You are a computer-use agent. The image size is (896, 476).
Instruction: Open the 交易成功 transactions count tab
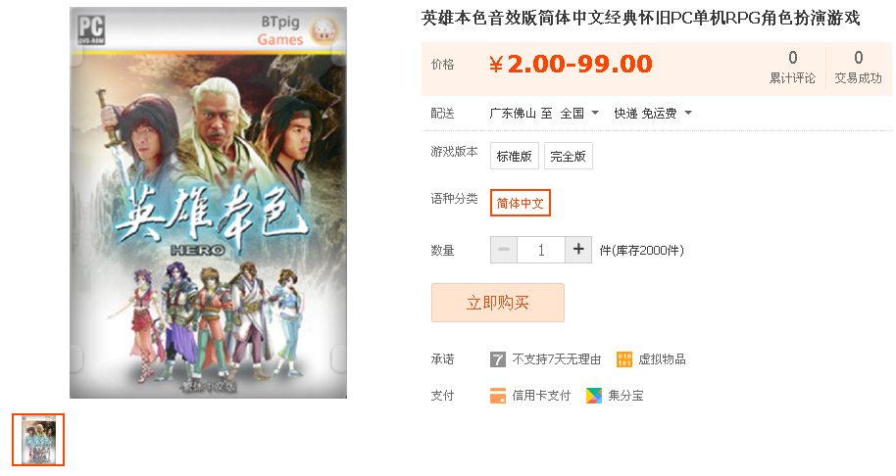point(859,68)
